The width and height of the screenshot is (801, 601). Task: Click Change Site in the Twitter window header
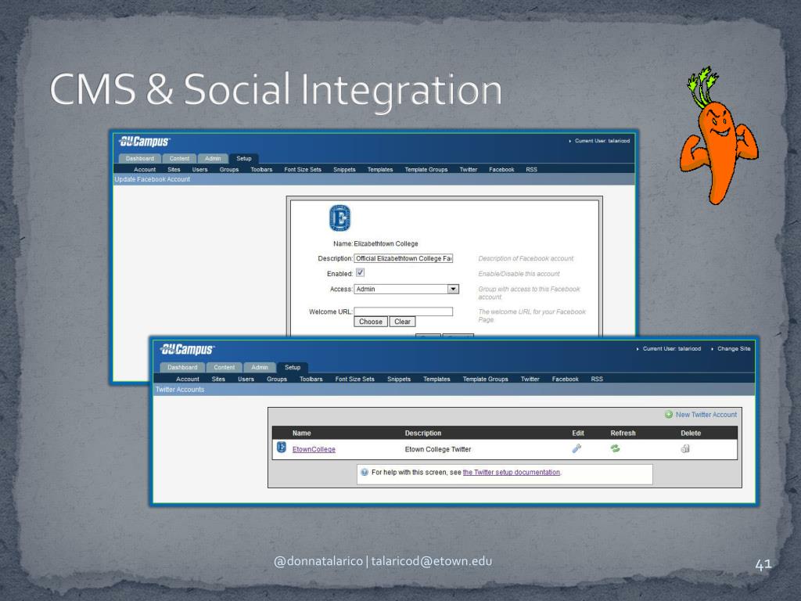click(x=734, y=348)
